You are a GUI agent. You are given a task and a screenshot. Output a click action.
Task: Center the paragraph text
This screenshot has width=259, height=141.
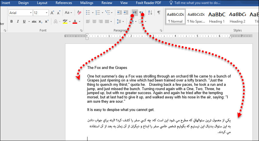94,21
